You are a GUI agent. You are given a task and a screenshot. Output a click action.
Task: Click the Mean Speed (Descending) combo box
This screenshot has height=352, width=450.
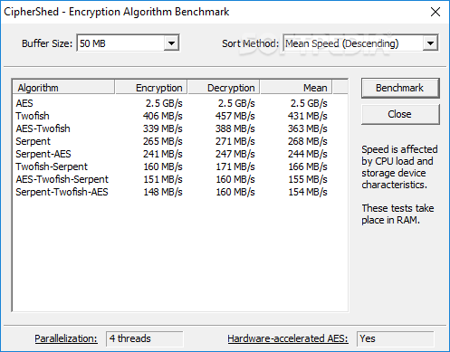point(360,43)
